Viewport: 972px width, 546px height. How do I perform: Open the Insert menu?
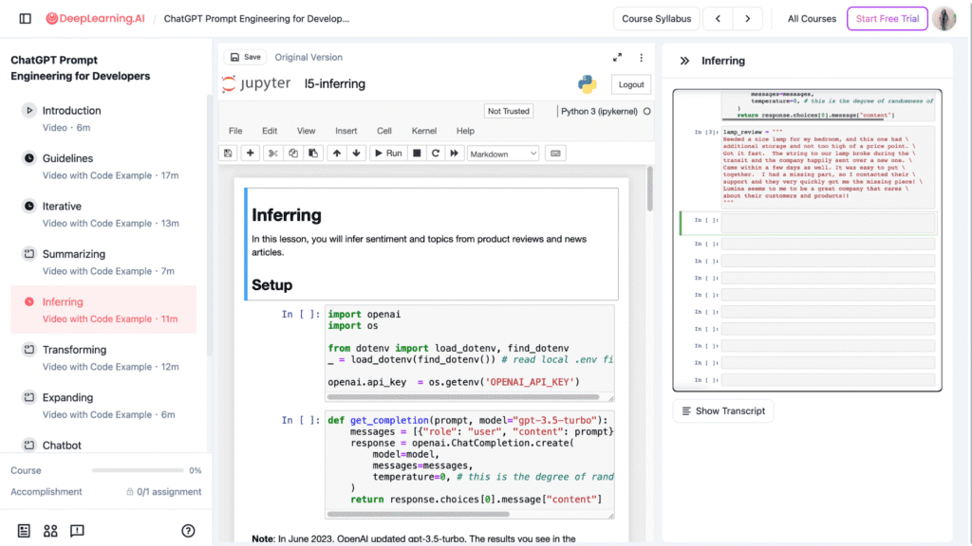(346, 131)
